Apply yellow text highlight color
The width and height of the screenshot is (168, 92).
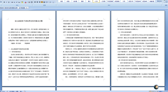point(22,2)
